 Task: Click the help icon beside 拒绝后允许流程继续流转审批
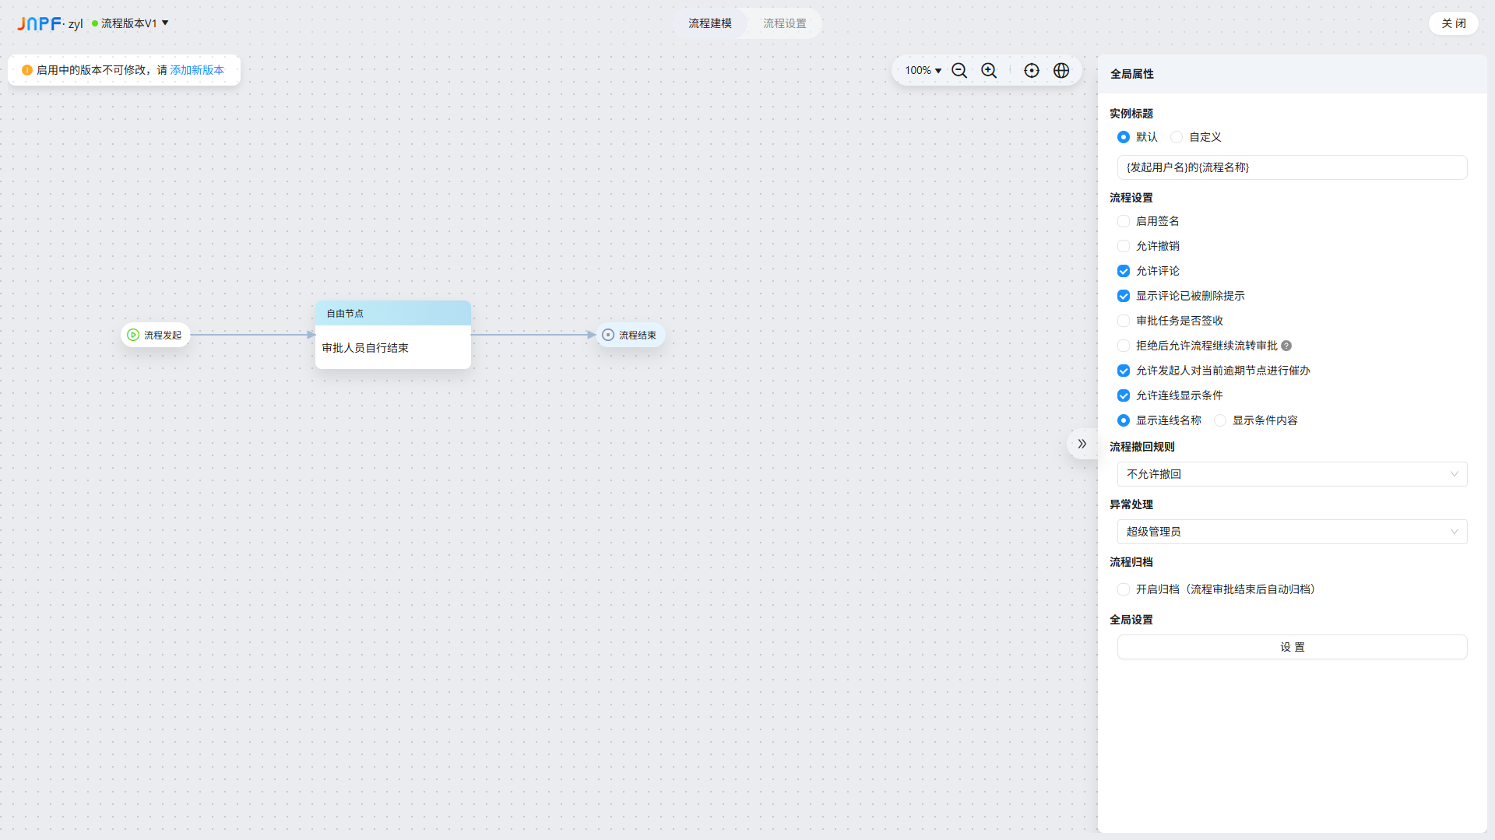[1286, 346]
